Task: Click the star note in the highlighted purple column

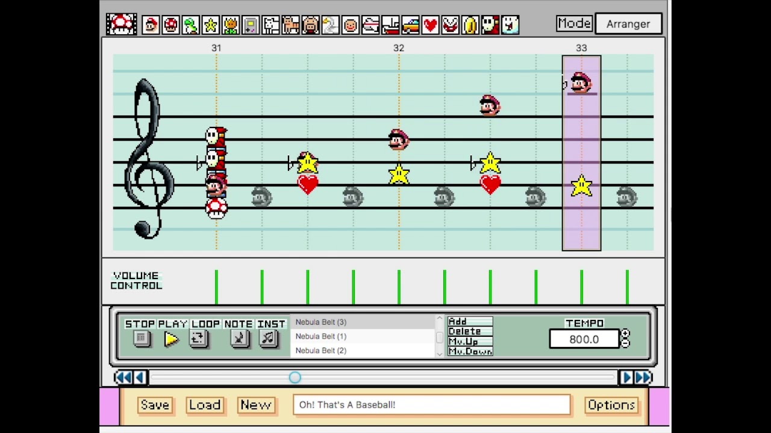Action: pyautogui.click(x=581, y=186)
